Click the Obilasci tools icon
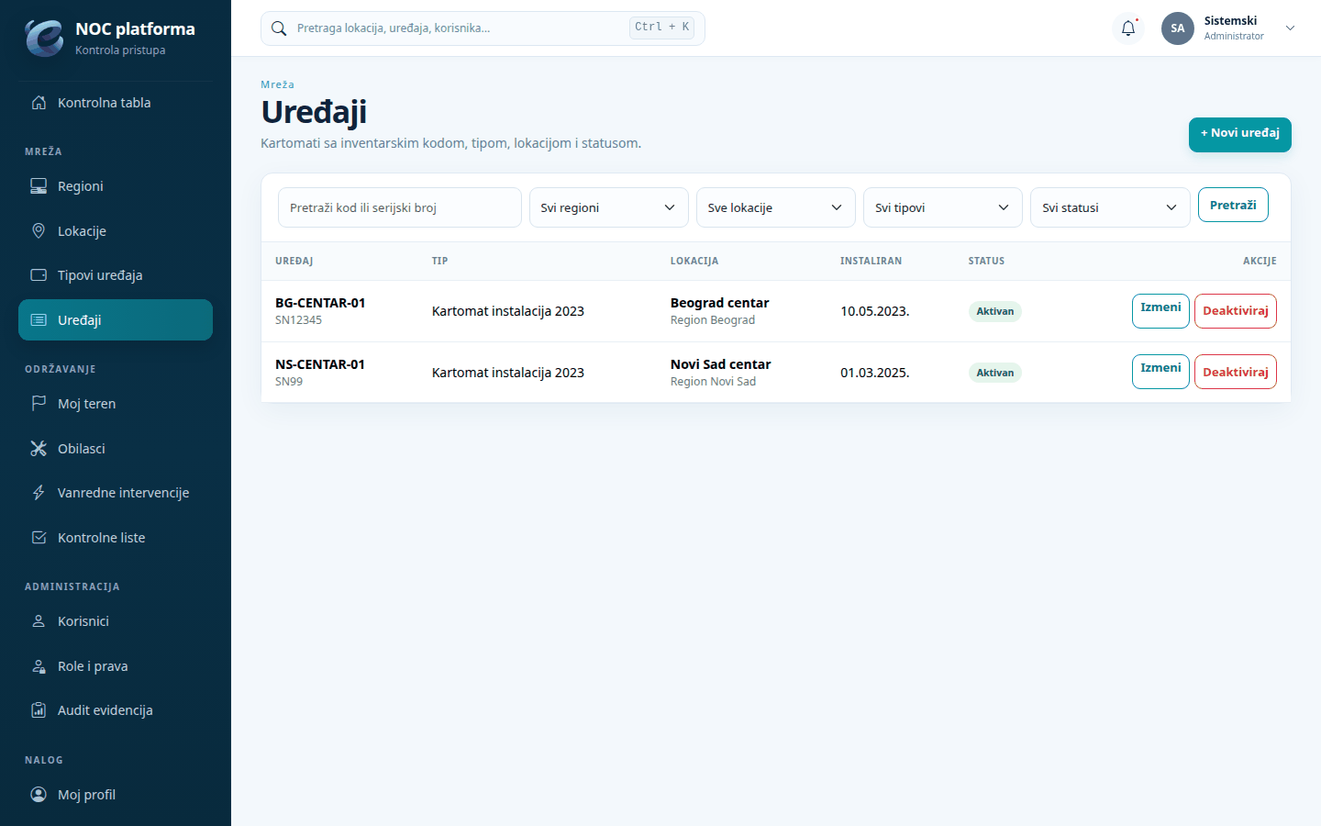 point(39,449)
